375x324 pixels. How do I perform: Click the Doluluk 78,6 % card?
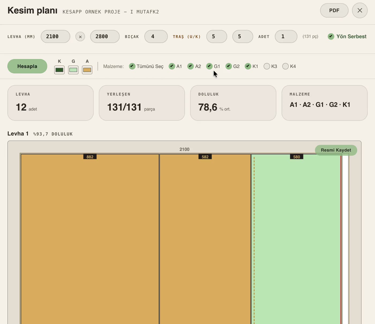click(x=233, y=103)
